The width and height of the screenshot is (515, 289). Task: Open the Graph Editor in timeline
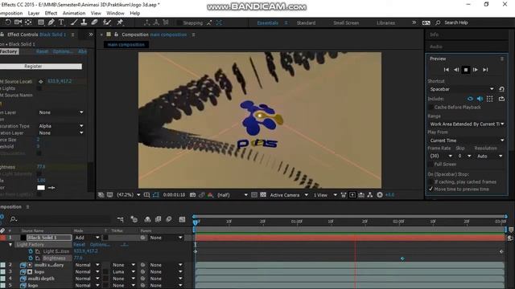[x=183, y=219]
